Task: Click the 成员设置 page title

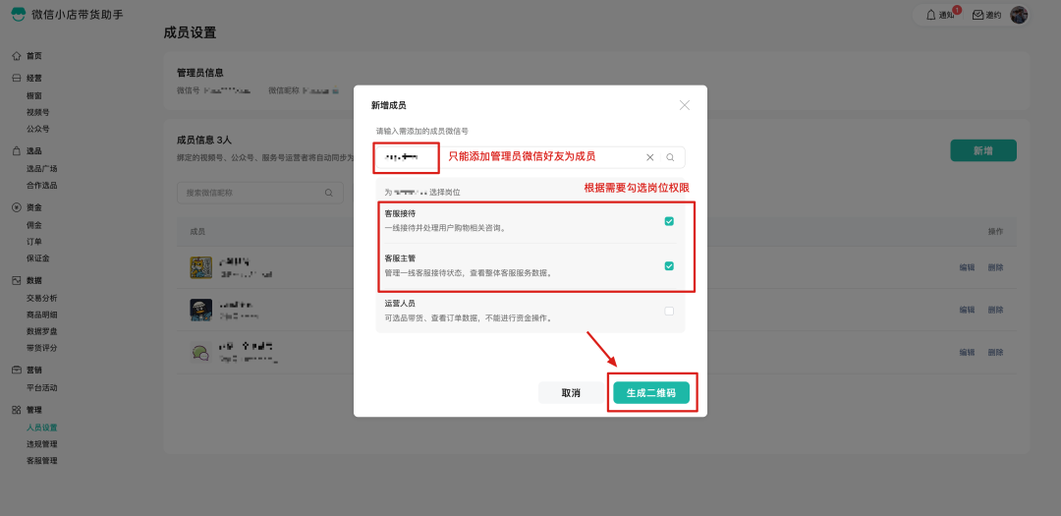Action: tap(191, 32)
